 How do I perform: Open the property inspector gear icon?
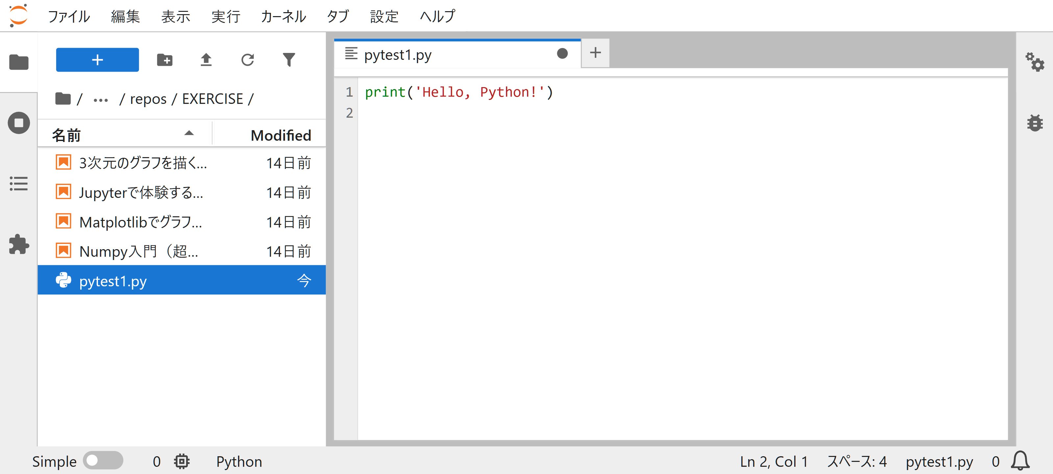[1035, 62]
